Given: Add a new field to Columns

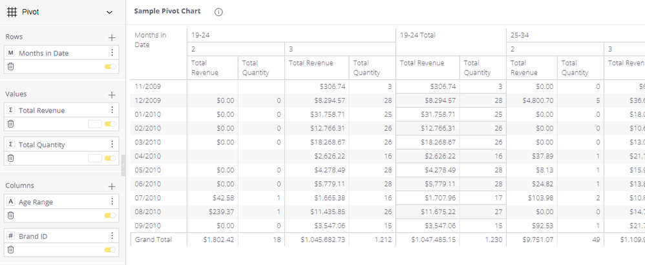Looking at the screenshot, I should 111,186.
